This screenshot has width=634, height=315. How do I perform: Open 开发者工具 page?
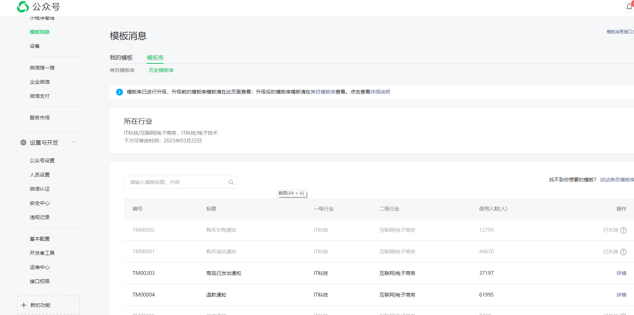click(42, 253)
